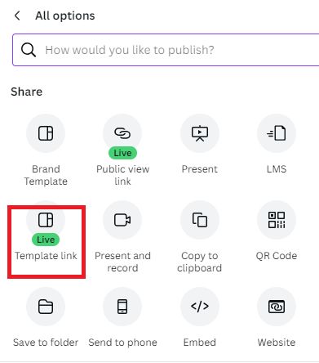Image resolution: width=319 pixels, height=363 pixels.
Task: Select the Template link icon
Action: click(x=46, y=220)
